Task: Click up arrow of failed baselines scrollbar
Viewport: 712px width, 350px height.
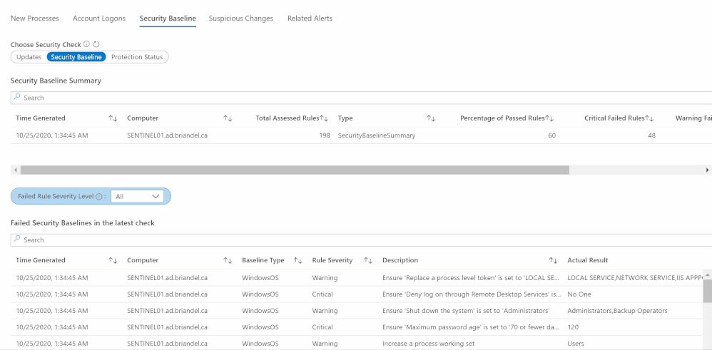Action: tap(708, 275)
